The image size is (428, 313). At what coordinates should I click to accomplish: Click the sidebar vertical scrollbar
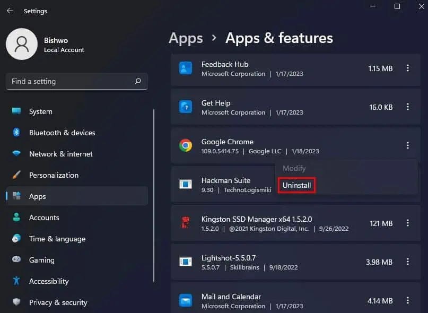click(x=154, y=195)
